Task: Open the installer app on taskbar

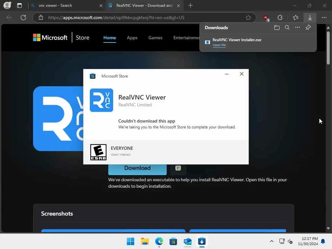Action: [202, 241]
